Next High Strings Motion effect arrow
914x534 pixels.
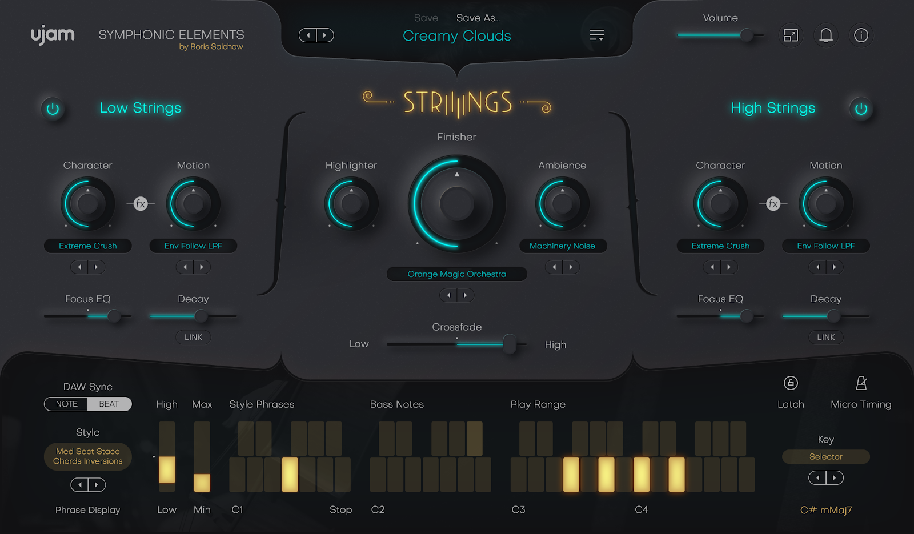coord(835,267)
